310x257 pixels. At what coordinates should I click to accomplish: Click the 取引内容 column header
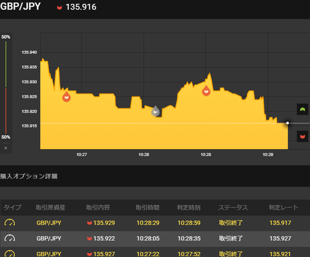(x=98, y=207)
